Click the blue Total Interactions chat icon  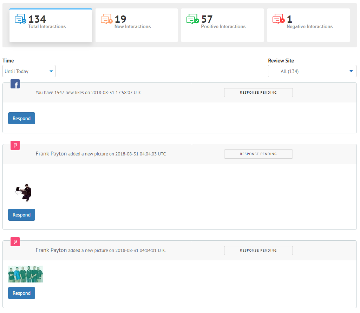[x=20, y=19]
